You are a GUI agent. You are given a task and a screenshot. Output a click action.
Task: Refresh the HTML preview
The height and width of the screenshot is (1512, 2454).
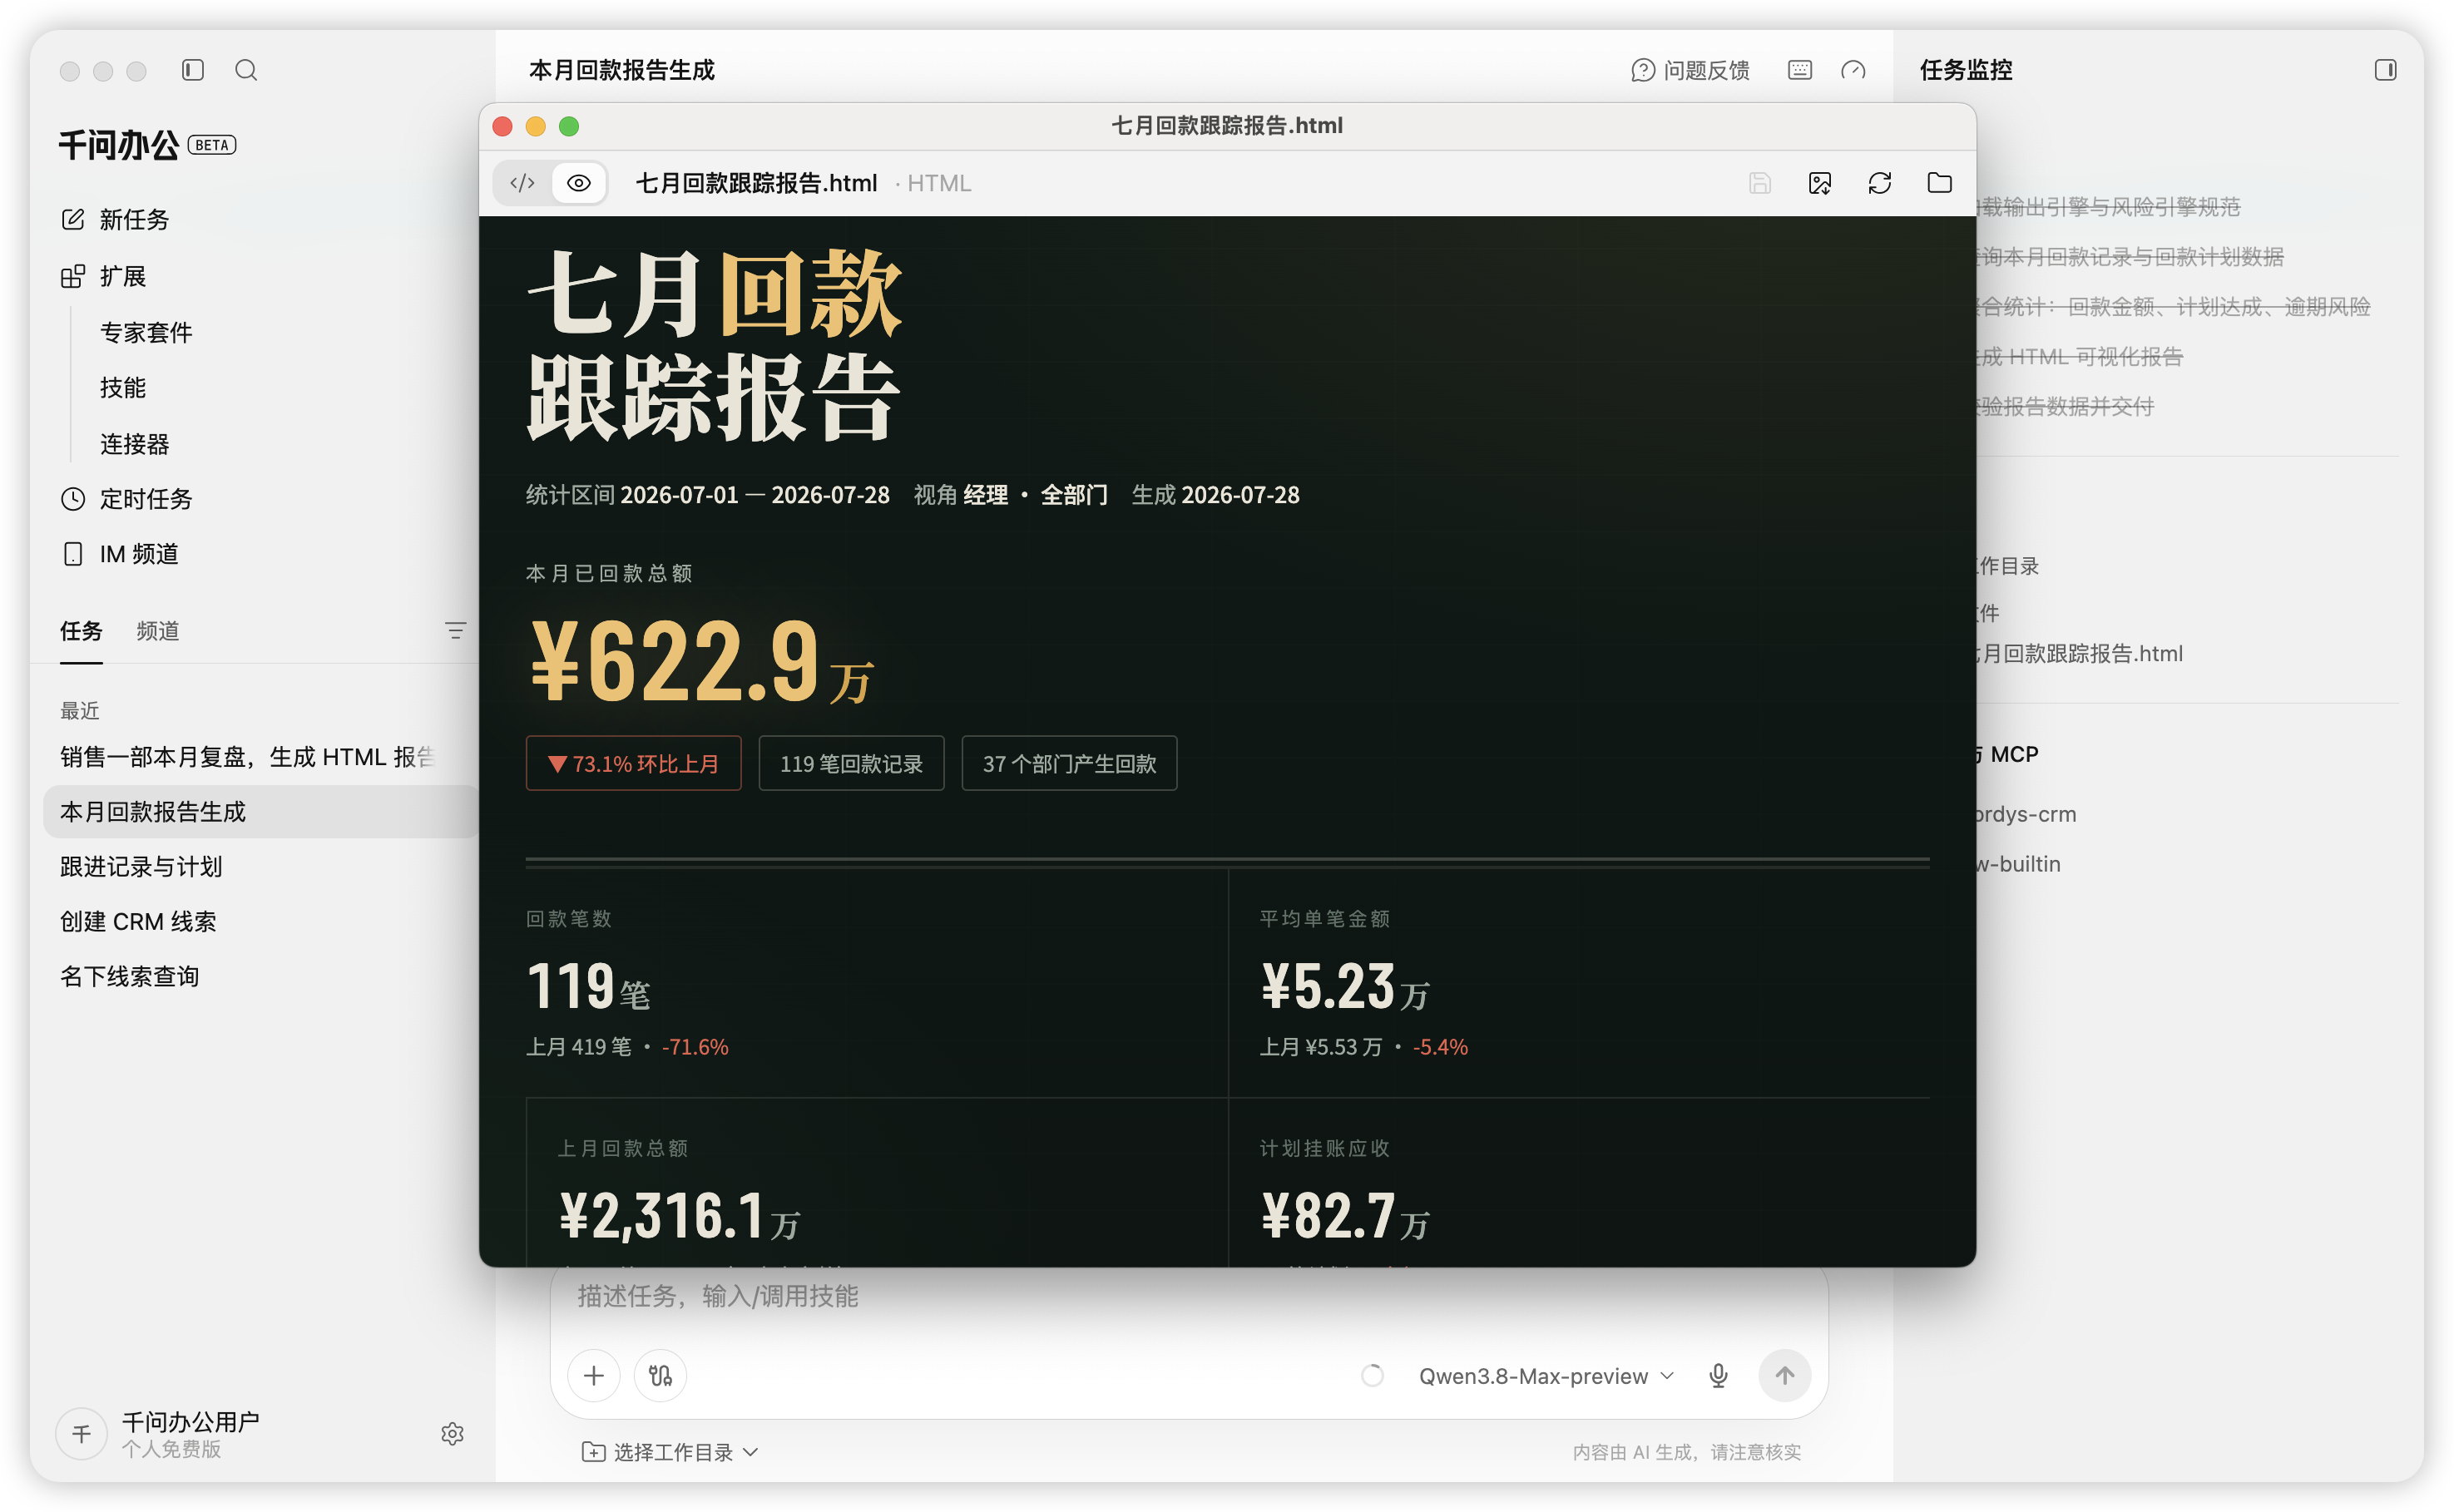click(1880, 183)
